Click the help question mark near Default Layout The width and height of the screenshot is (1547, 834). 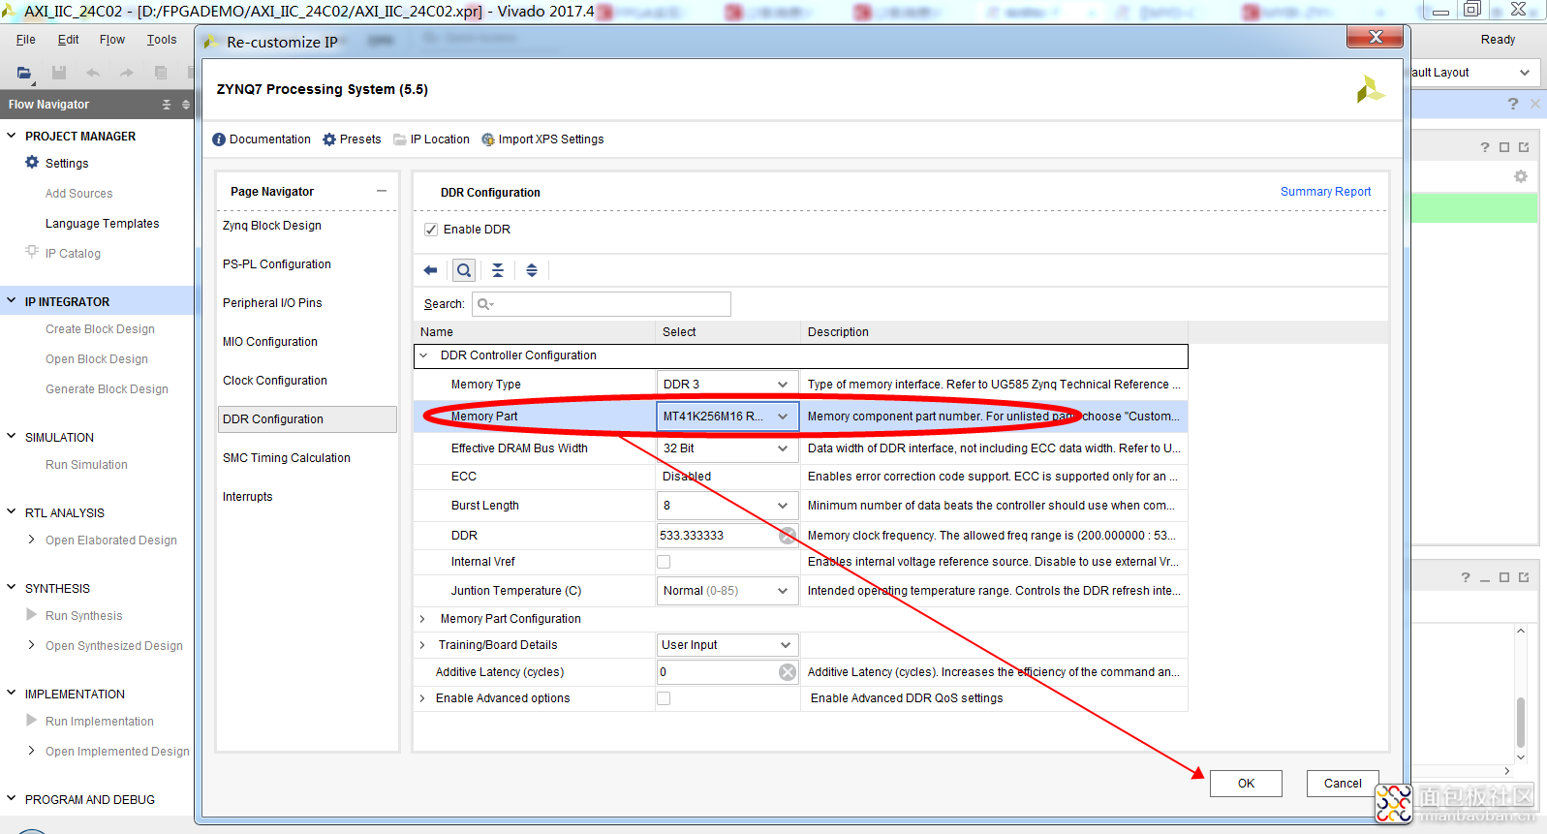[x=1513, y=104]
